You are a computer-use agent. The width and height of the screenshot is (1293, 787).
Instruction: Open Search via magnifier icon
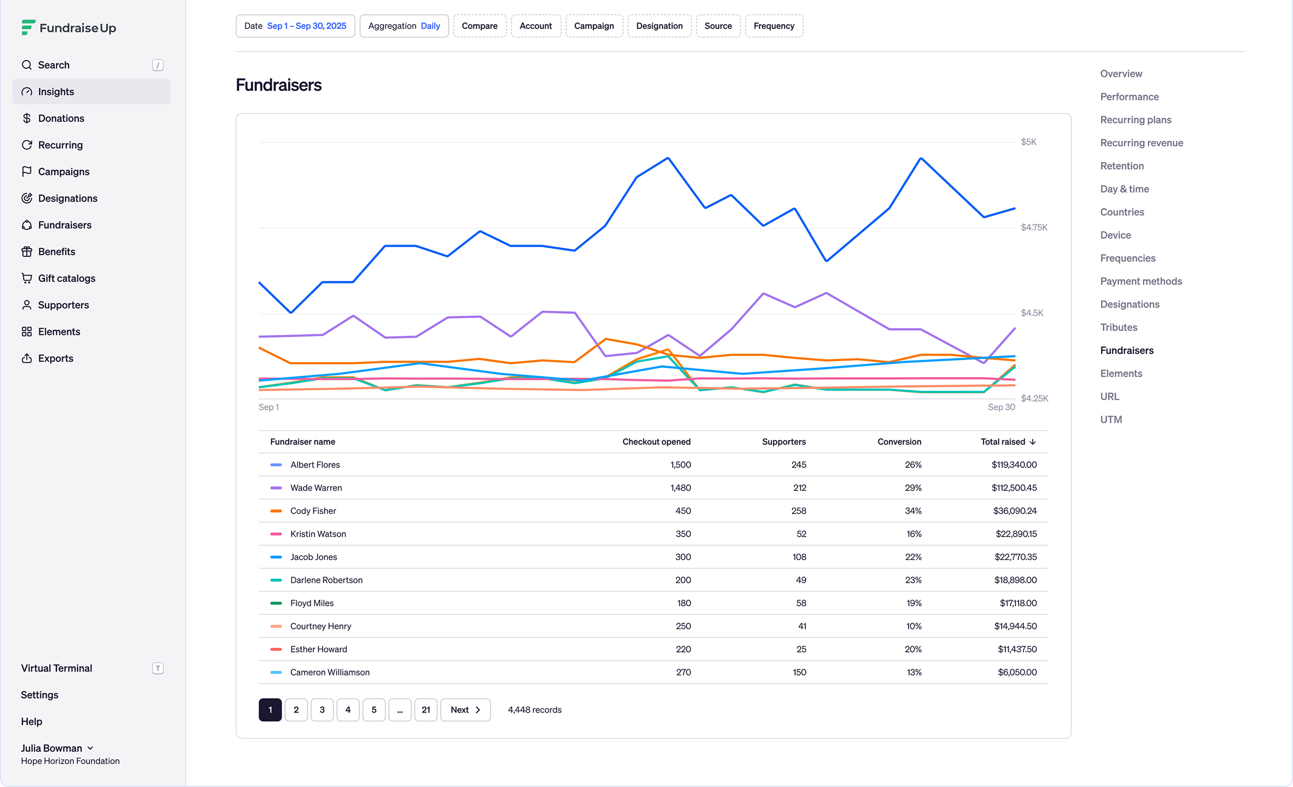27,65
